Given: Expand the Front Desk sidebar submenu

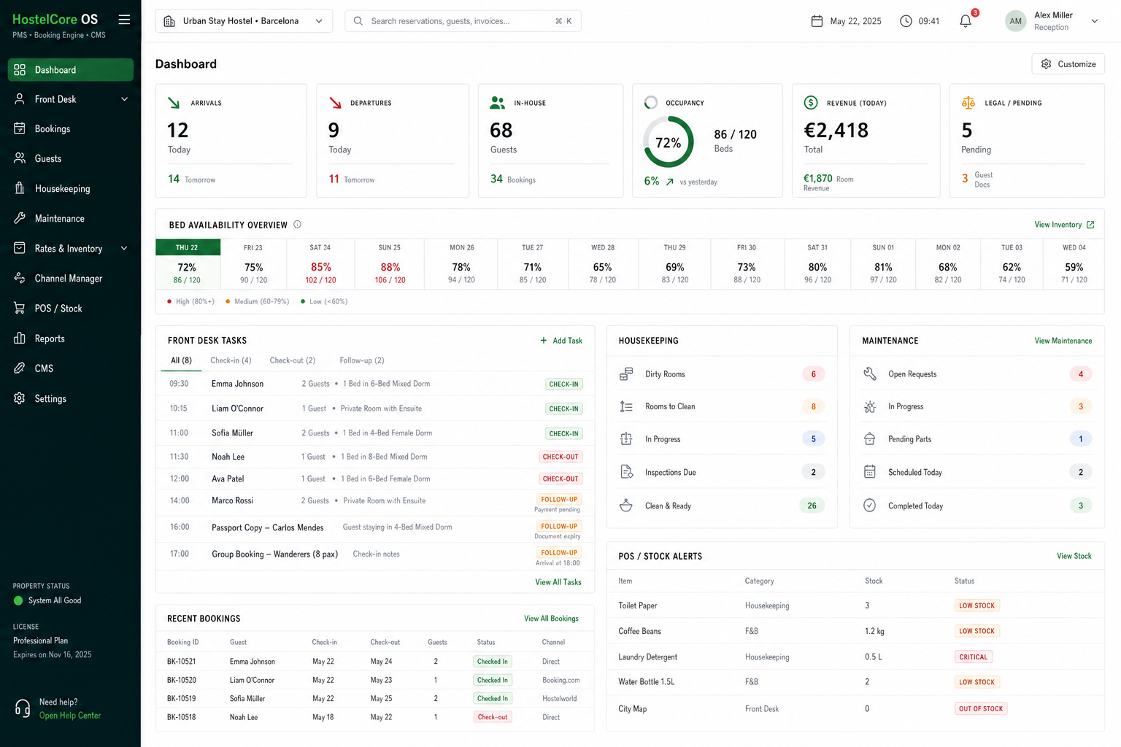Looking at the screenshot, I should 125,99.
